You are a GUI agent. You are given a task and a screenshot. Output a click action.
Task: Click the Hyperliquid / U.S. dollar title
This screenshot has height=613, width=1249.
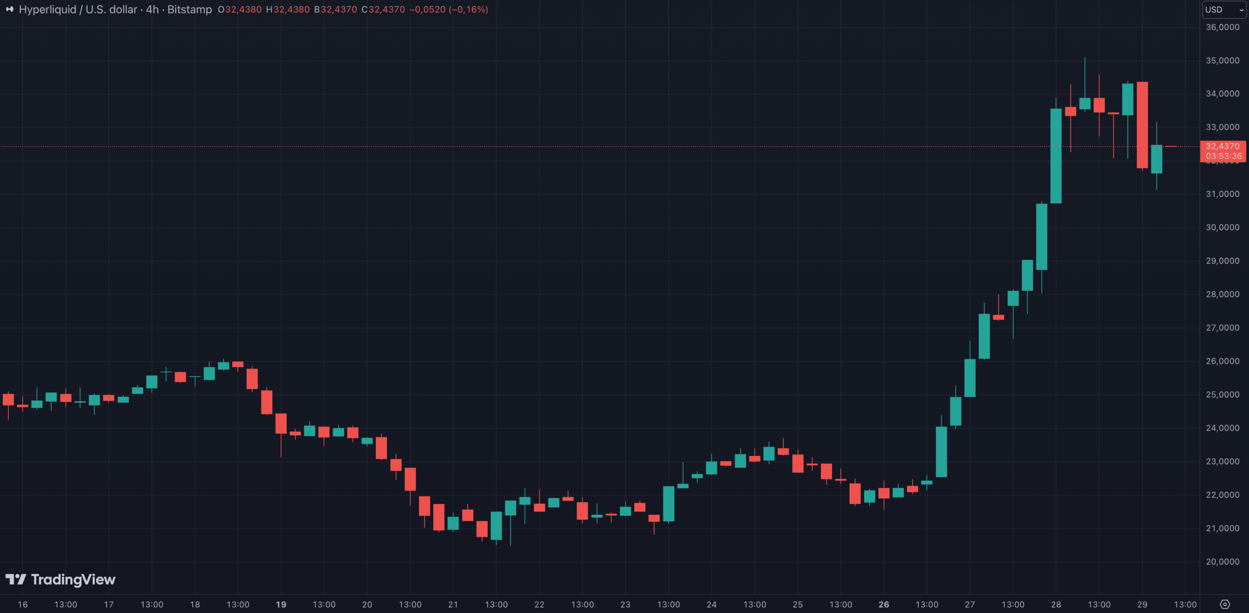pyautogui.click(x=78, y=10)
